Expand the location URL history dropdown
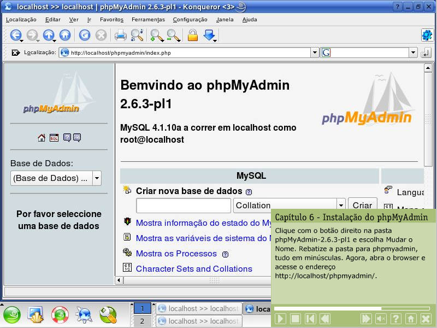Screen dimensions: 437x328 314,52
